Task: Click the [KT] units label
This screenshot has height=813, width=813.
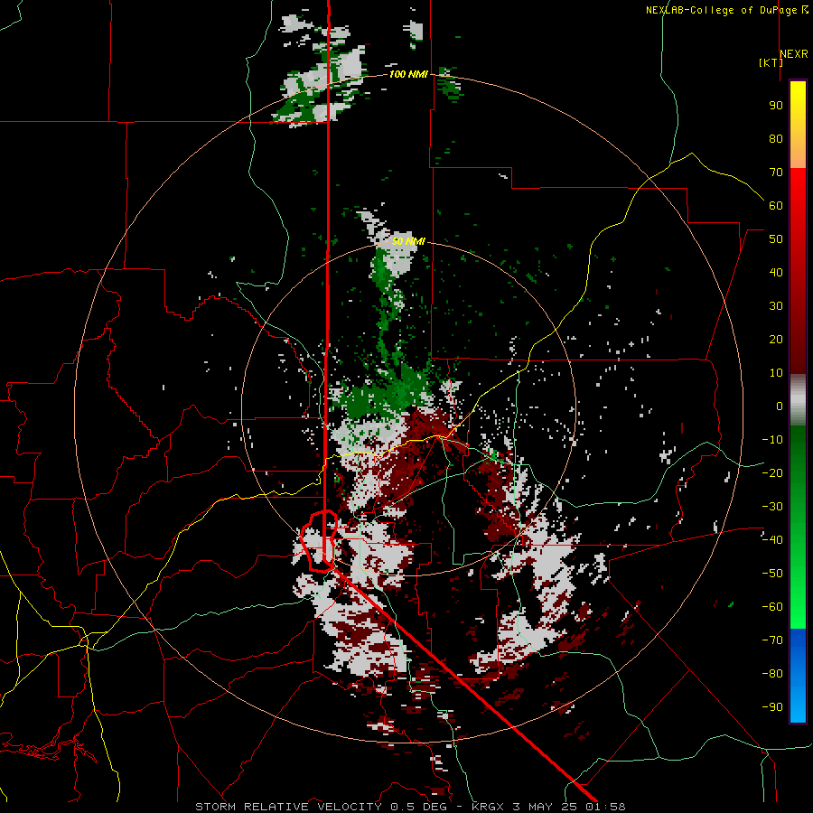Action: pyautogui.click(x=771, y=62)
